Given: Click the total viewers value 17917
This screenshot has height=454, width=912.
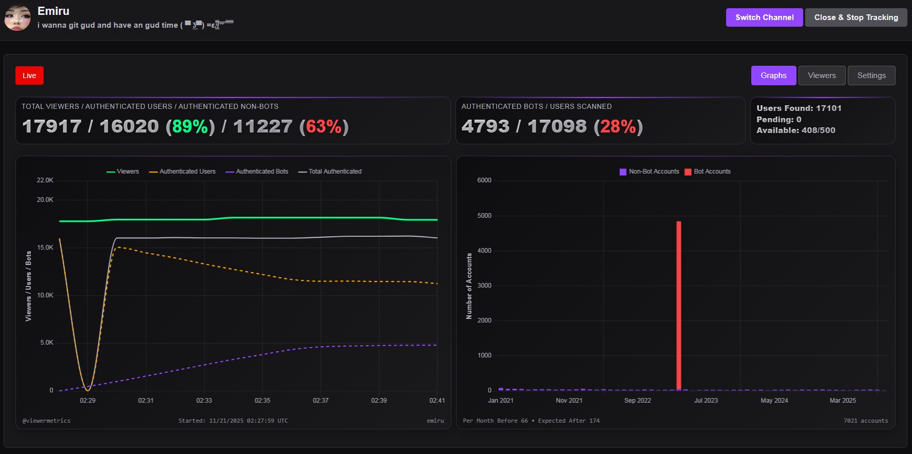Looking at the screenshot, I should [52, 126].
